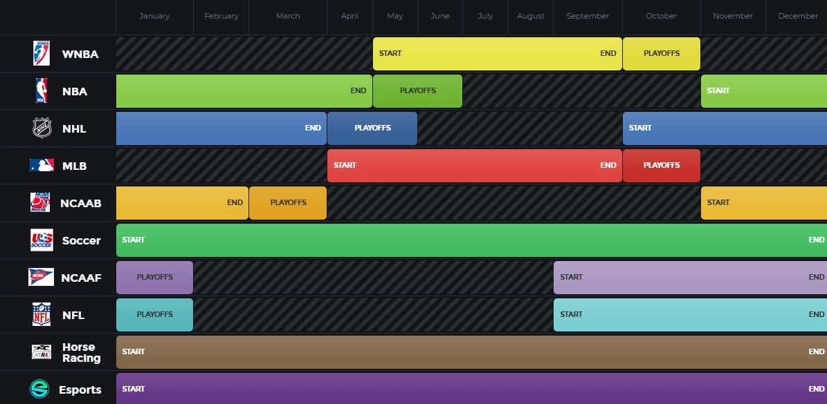Select the NCAAB row label

(x=81, y=204)
